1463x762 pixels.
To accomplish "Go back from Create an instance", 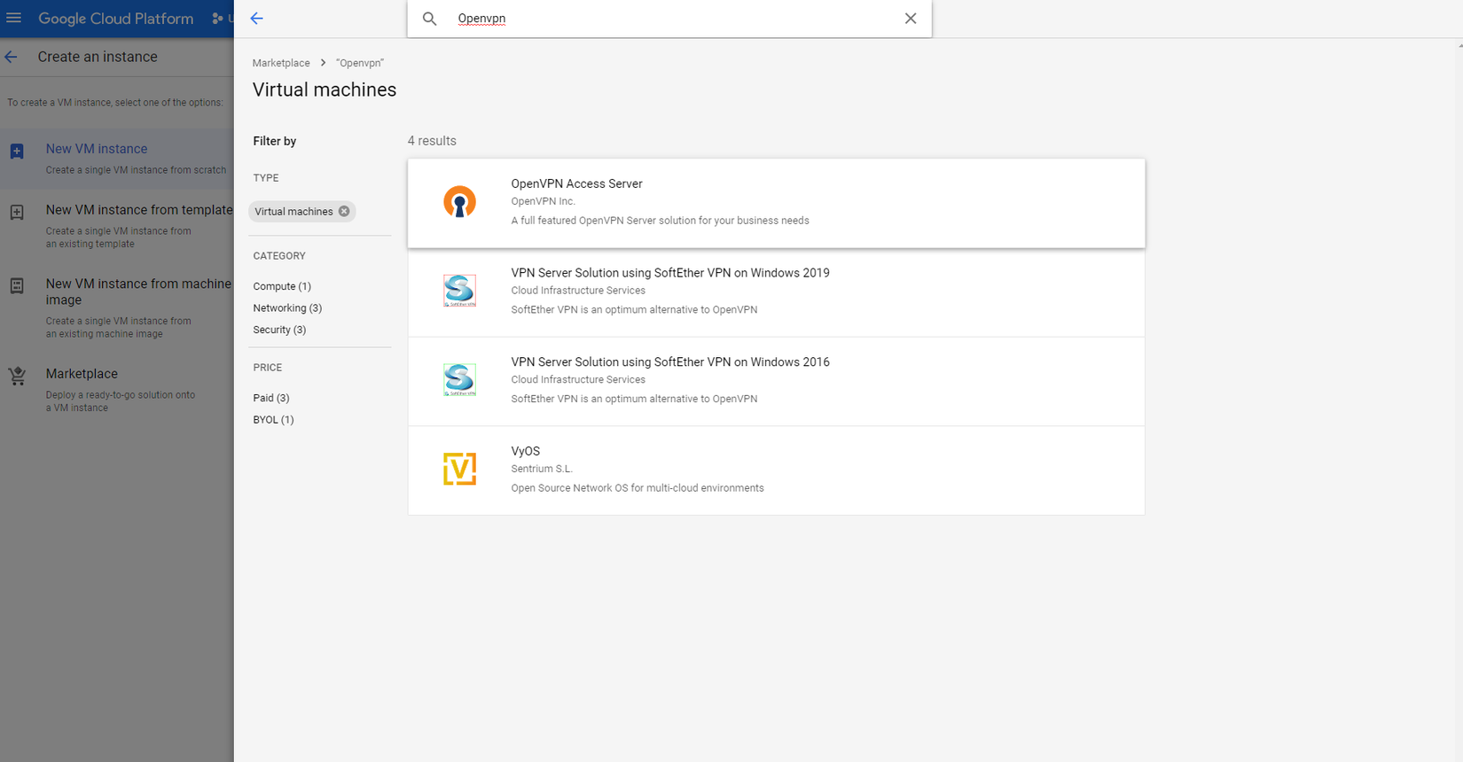I will click(12, 57).
